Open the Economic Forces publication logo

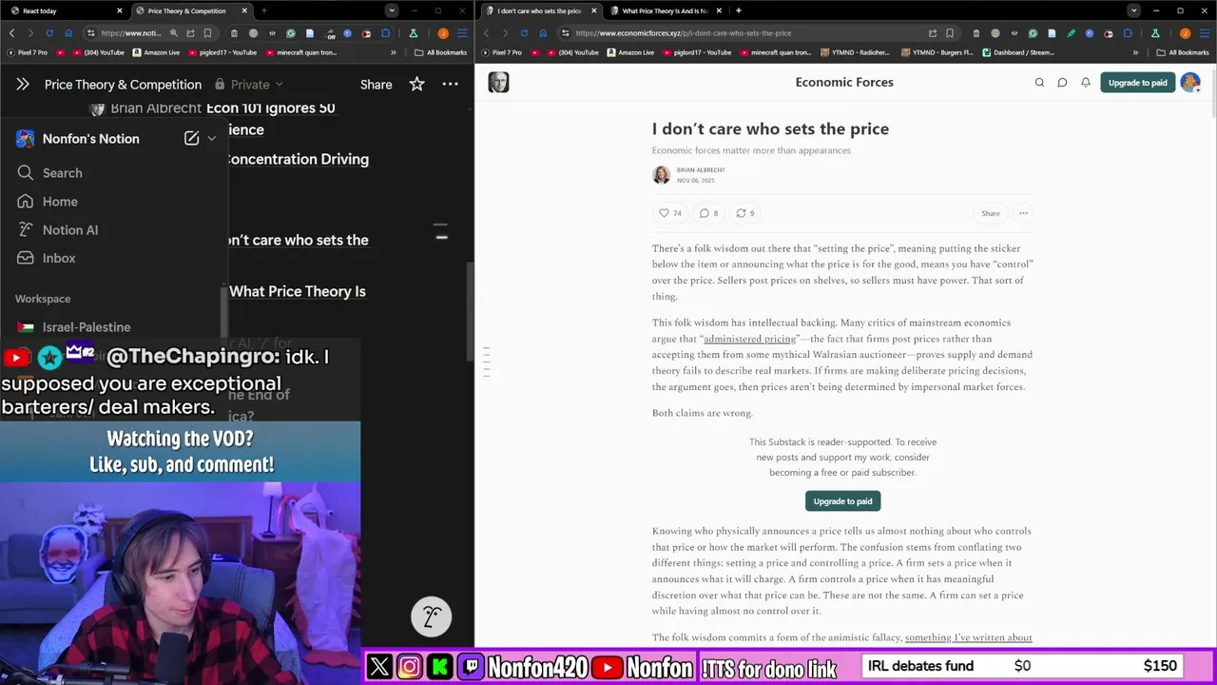(x=498, y=83)
